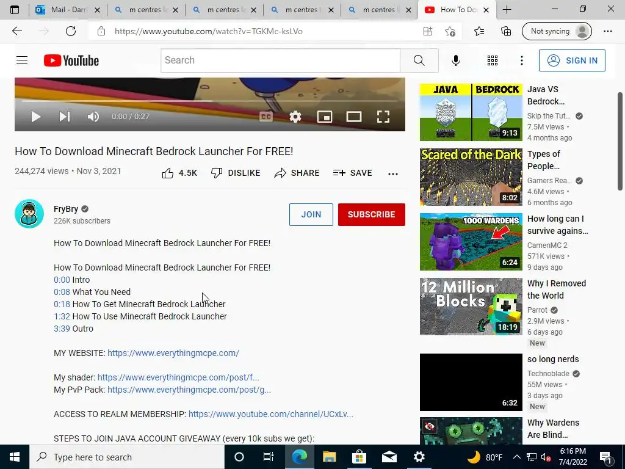Switch to miniplayer mode
The width and height of the screenshot is (625, 469).
(x=325, y=117)
